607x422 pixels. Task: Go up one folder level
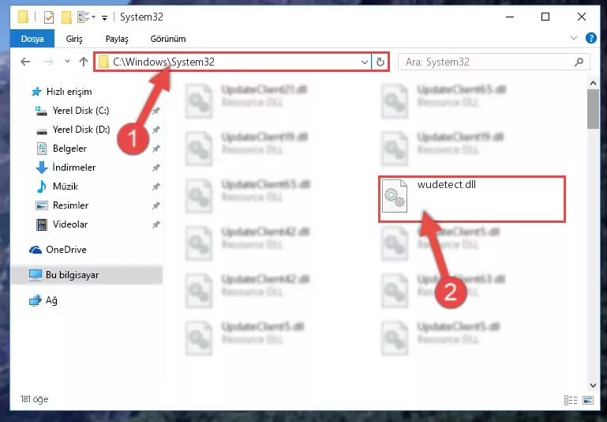click(83, 62)
